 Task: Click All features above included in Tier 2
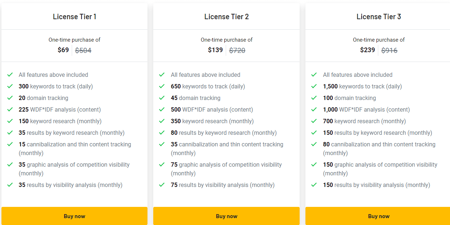tap(205, 75)
